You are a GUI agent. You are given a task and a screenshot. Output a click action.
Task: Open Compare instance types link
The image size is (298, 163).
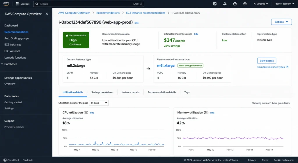click(x=271, y=67)
